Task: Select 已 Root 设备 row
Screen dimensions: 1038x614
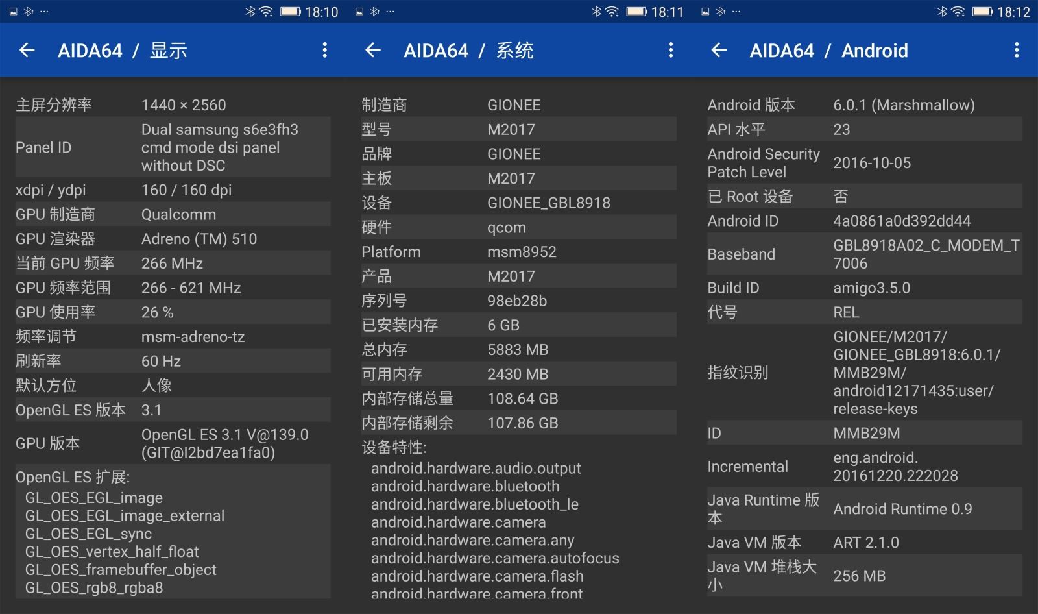Action: click(865, 196)
